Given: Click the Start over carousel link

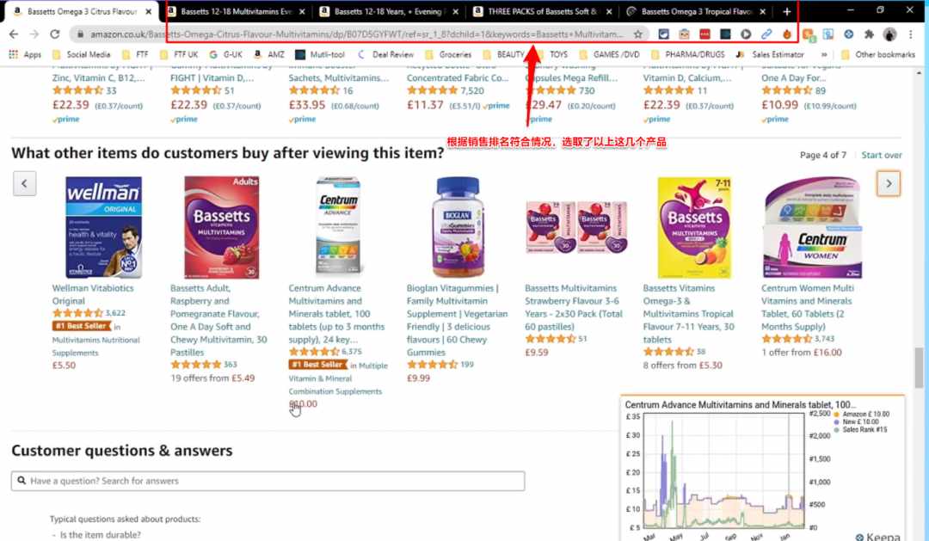Looking at the screenshot, I should pyautogui.click(x=881, y=155).
